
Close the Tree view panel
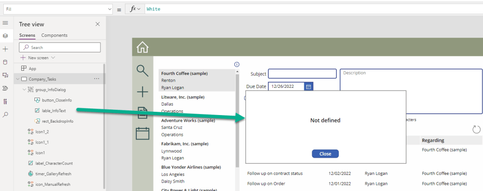(98, 24)
